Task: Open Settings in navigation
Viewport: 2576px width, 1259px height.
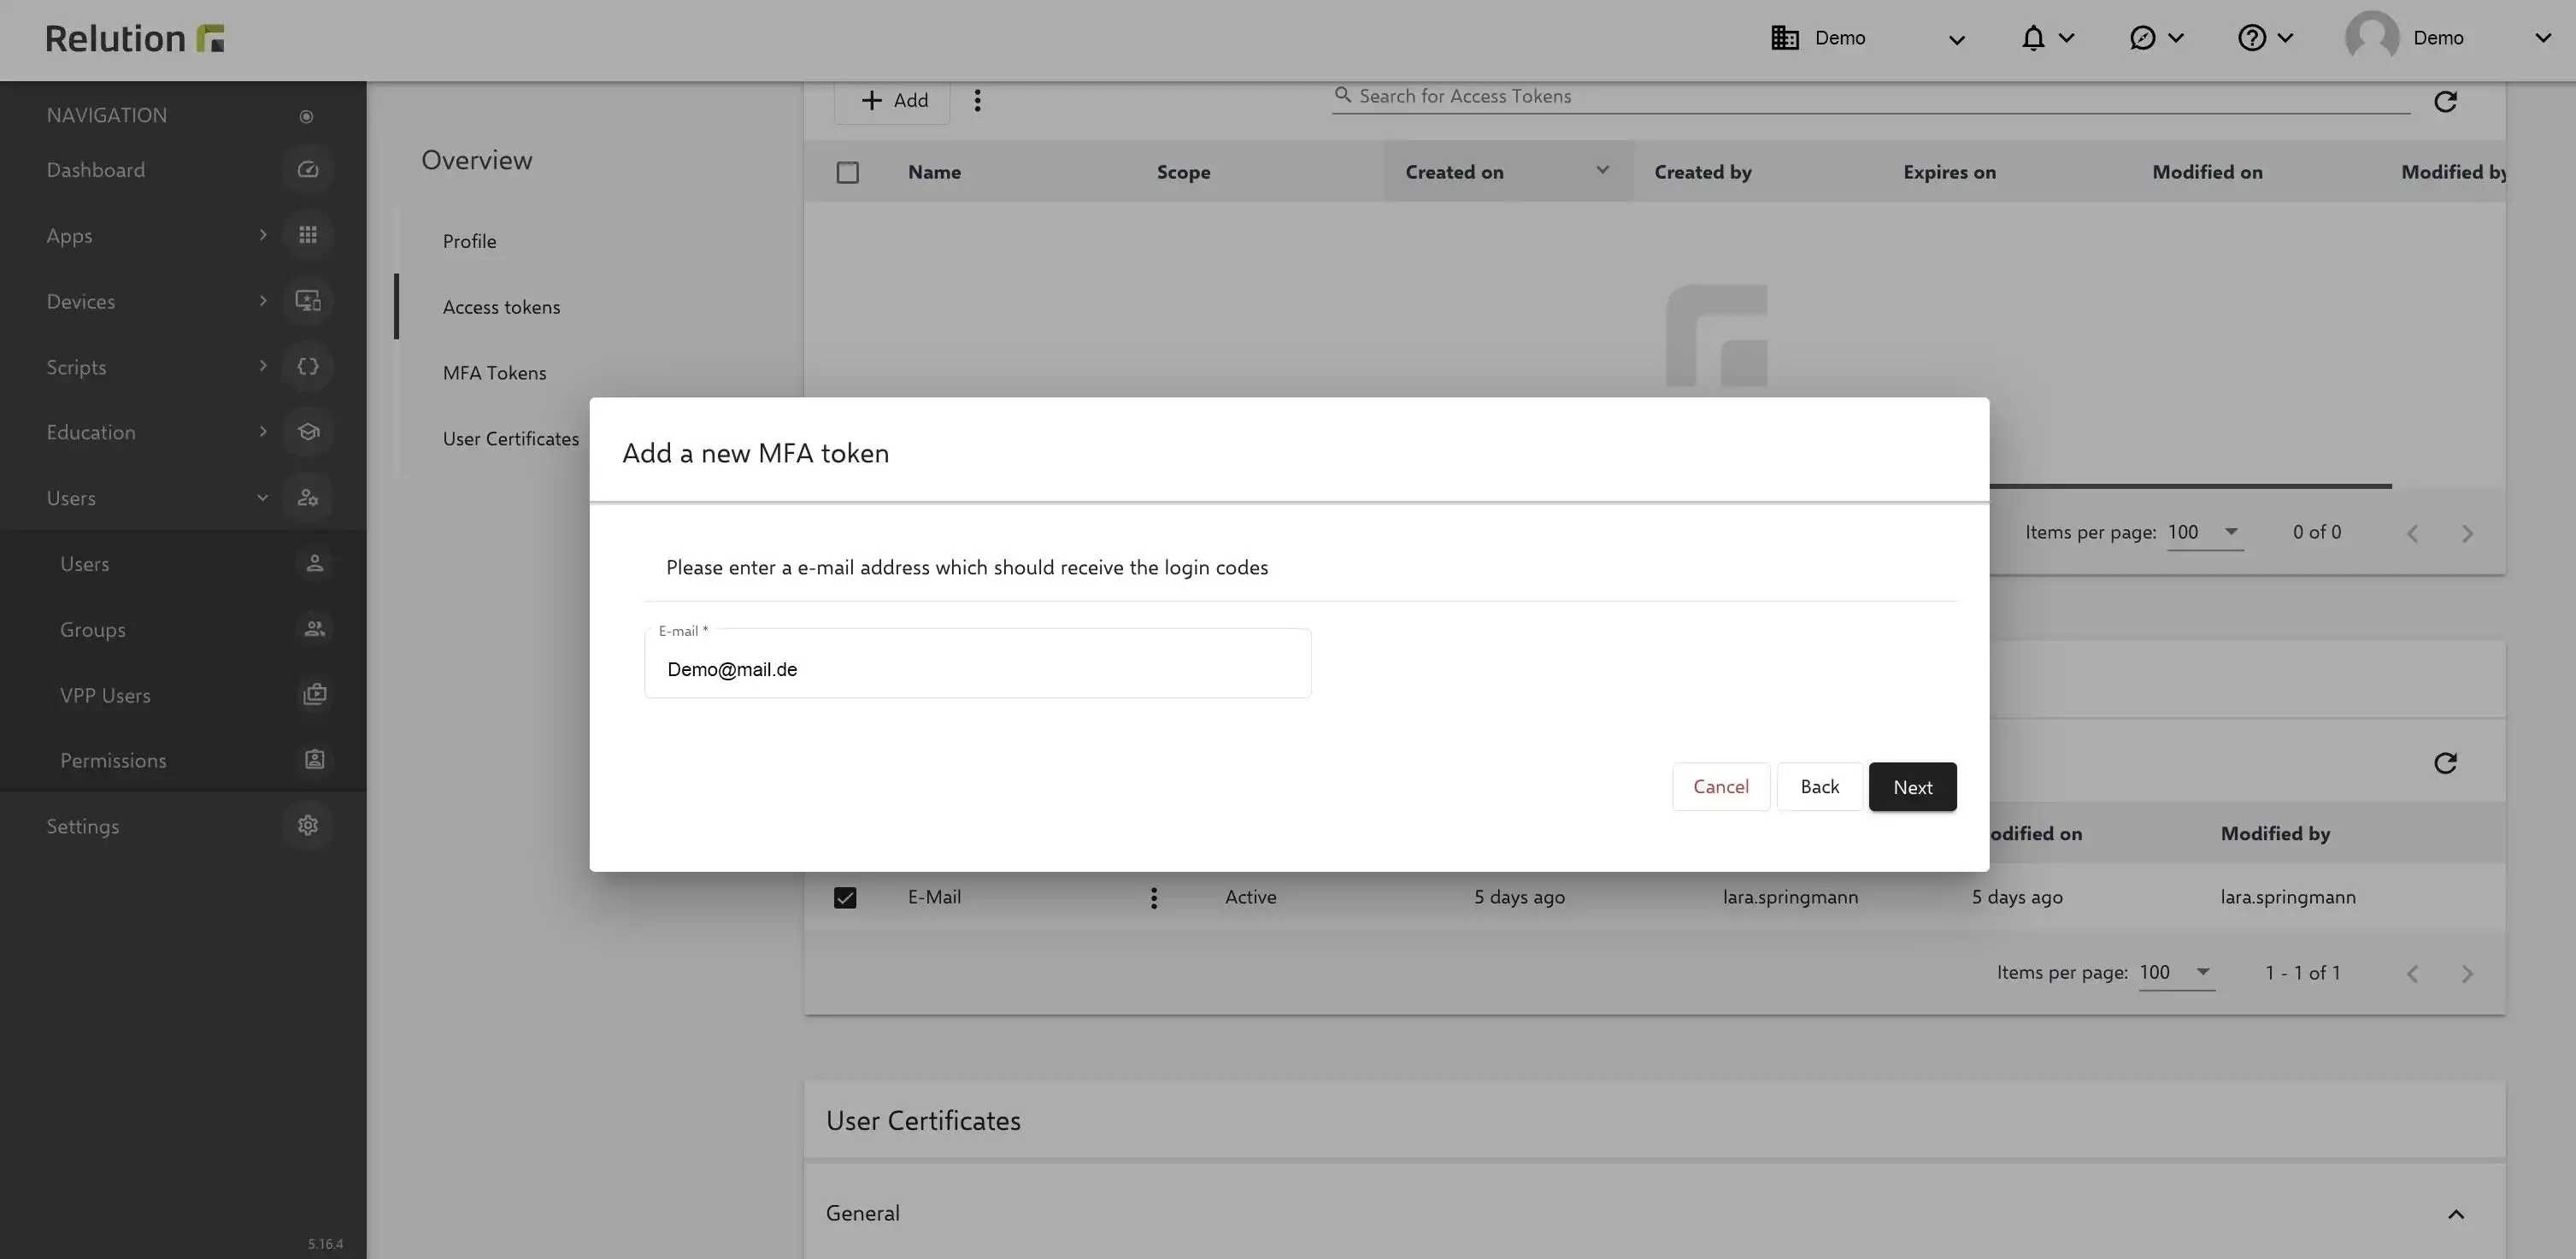Action: tap(83, 826)
